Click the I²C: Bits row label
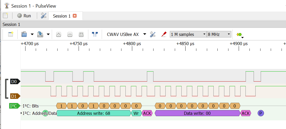The image size is (286, 129). coord(31,106)
